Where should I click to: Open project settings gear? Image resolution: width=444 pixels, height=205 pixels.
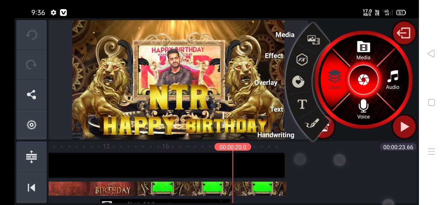[31, 125]
